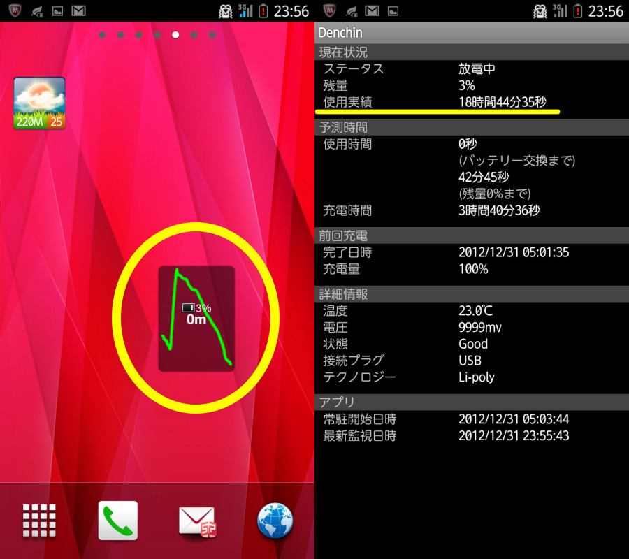Tap the McAfee shield icon in left status bar
The width and height of the screenshot is (629, 559).
[15, 10]
